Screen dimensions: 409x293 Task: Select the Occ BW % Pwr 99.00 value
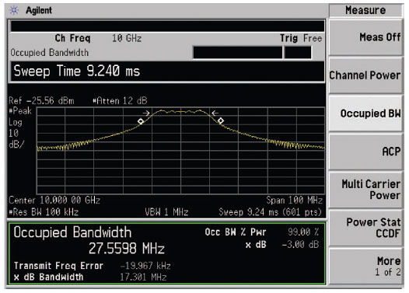tap(303, 232)
